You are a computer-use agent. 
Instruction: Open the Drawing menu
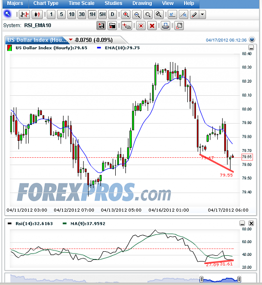pyautogui.click(x=142, y=3)
